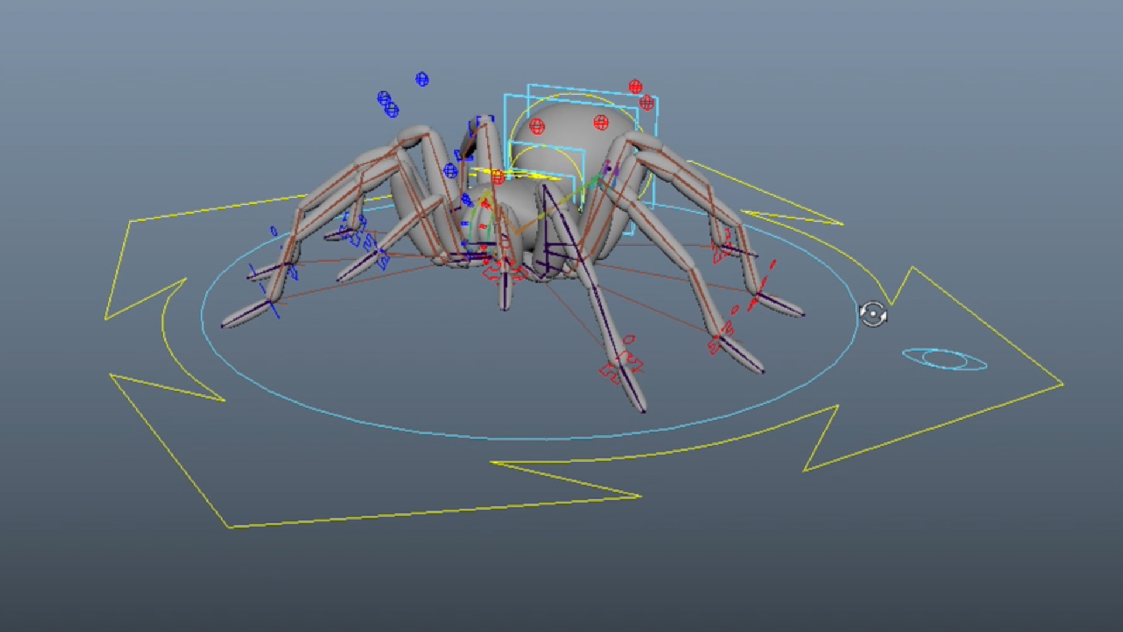The height and width of the screenshot is (632, 1123).
Task: Select red sphere on yellow body-center control
Action: (x=498, y=177)
